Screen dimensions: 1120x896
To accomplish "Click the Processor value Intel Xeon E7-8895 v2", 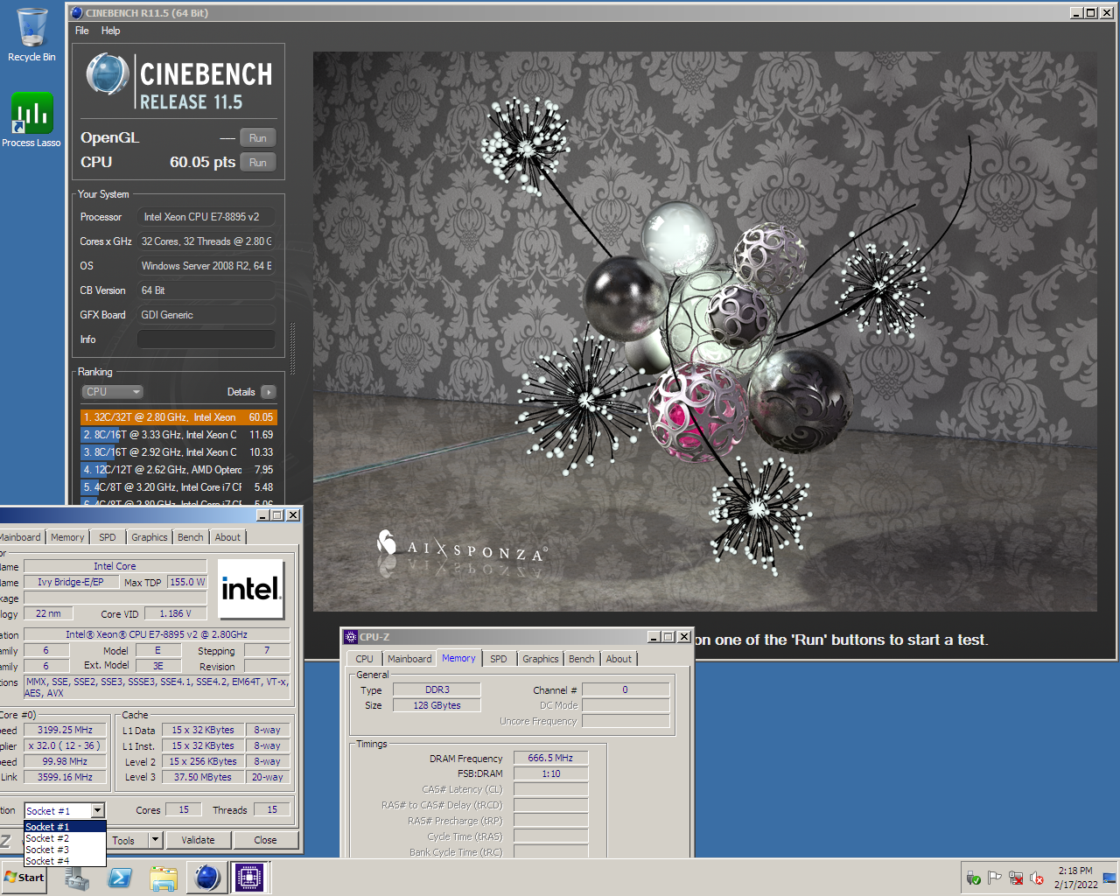I will coord(206,217).
